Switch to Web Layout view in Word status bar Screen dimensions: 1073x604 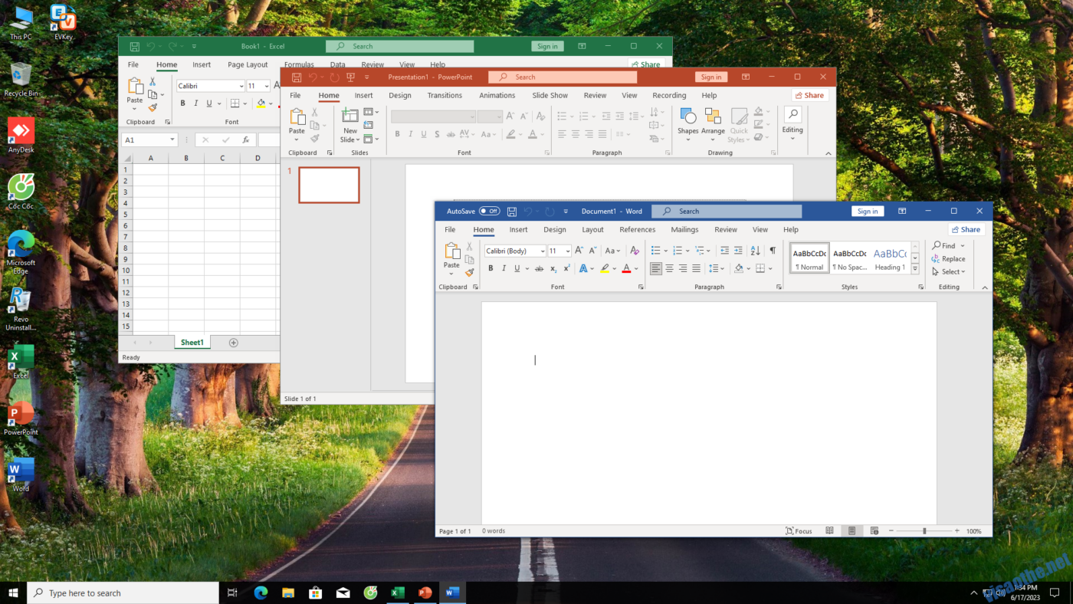[874, 531]
